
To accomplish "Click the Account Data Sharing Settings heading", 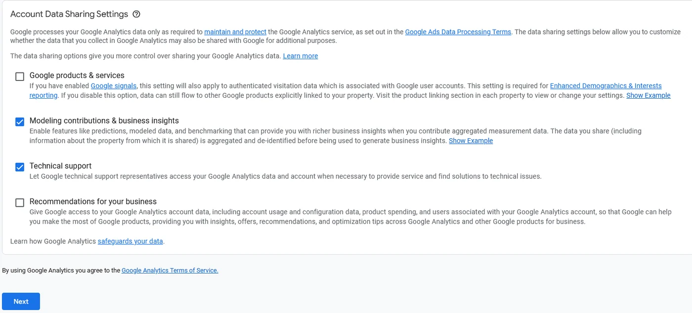I will point(69,14).
